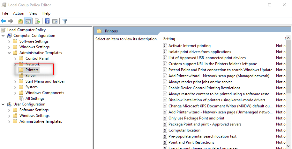Select Custom support URL in Printers folder's left pane
The width and height of the screenshot is (292, 149).
click(x=213, y=64)
